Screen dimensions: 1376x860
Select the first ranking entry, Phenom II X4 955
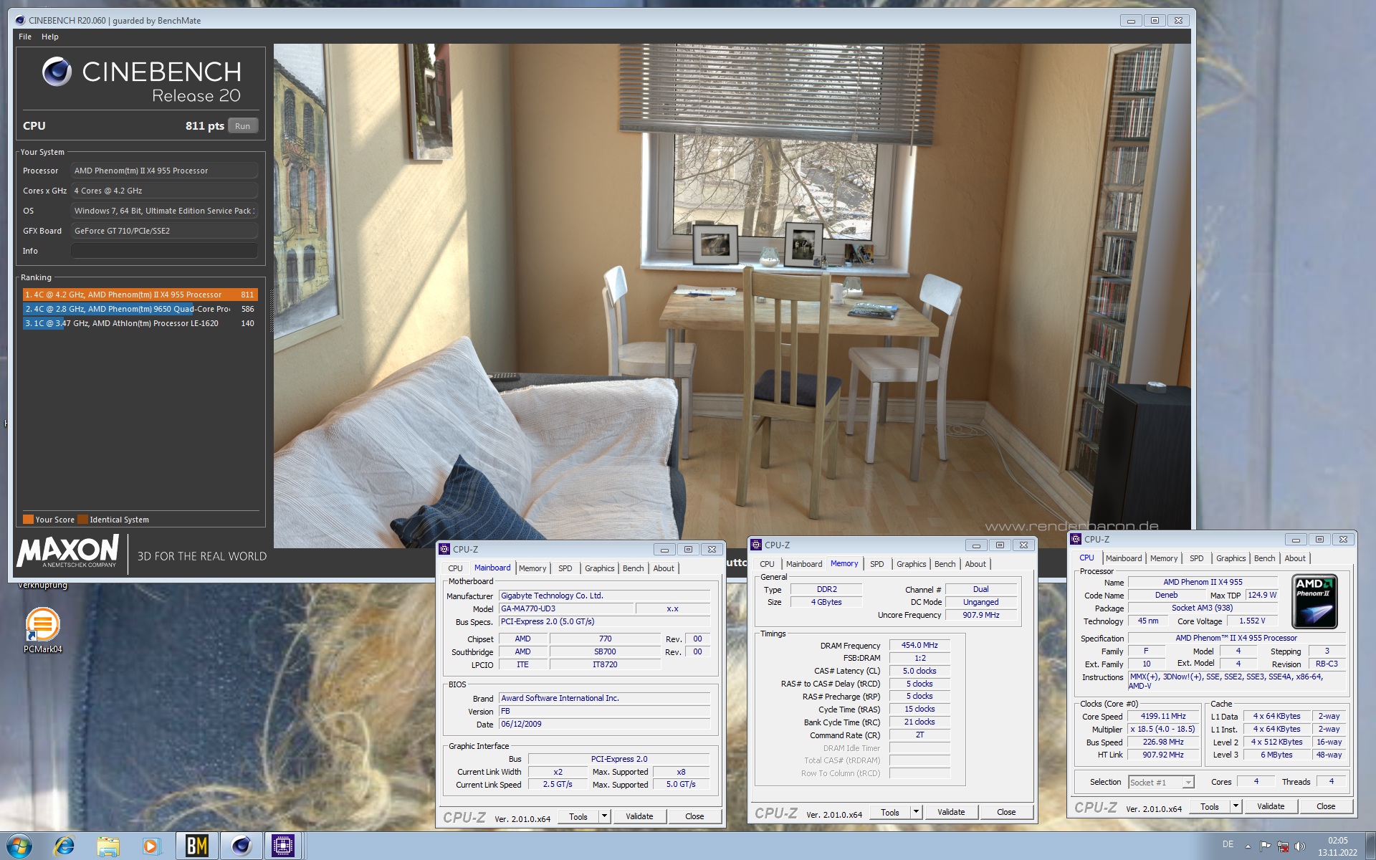coord(140,295)
